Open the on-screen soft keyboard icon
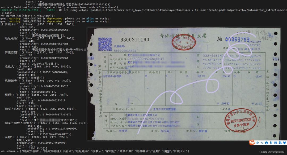 (276, 142)
